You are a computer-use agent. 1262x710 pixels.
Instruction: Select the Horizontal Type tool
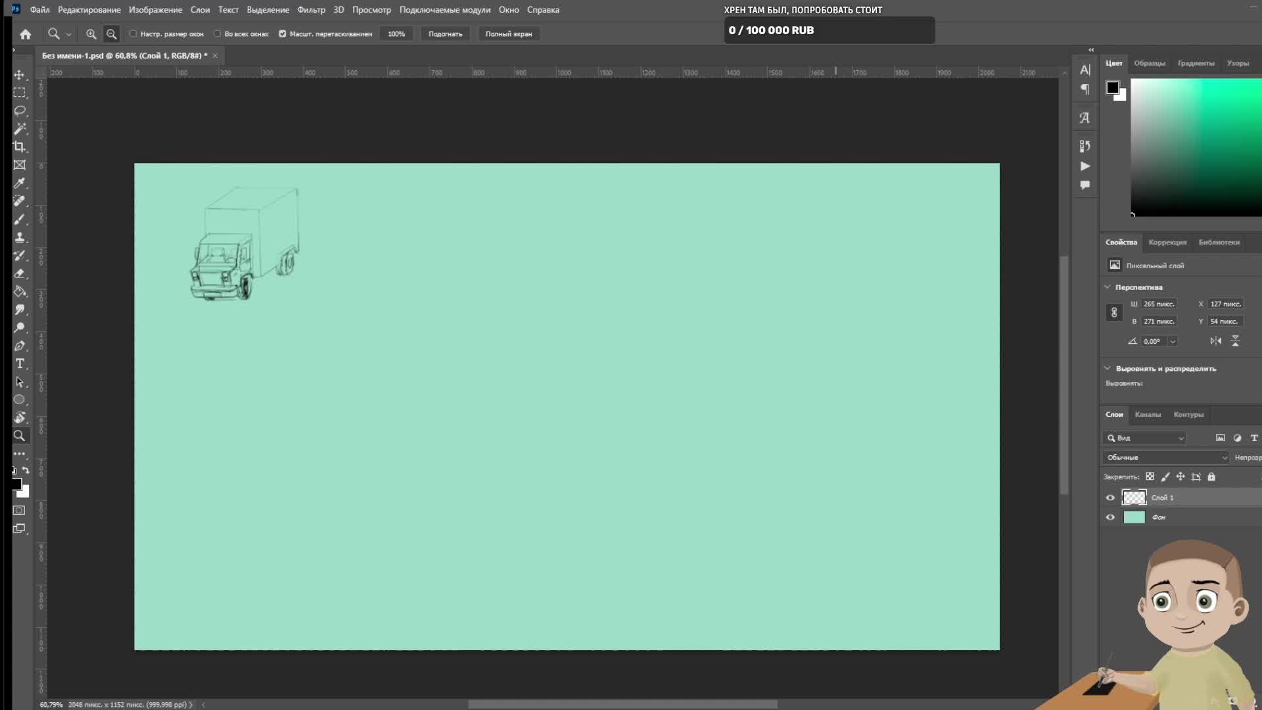click(x=20, y=364)
